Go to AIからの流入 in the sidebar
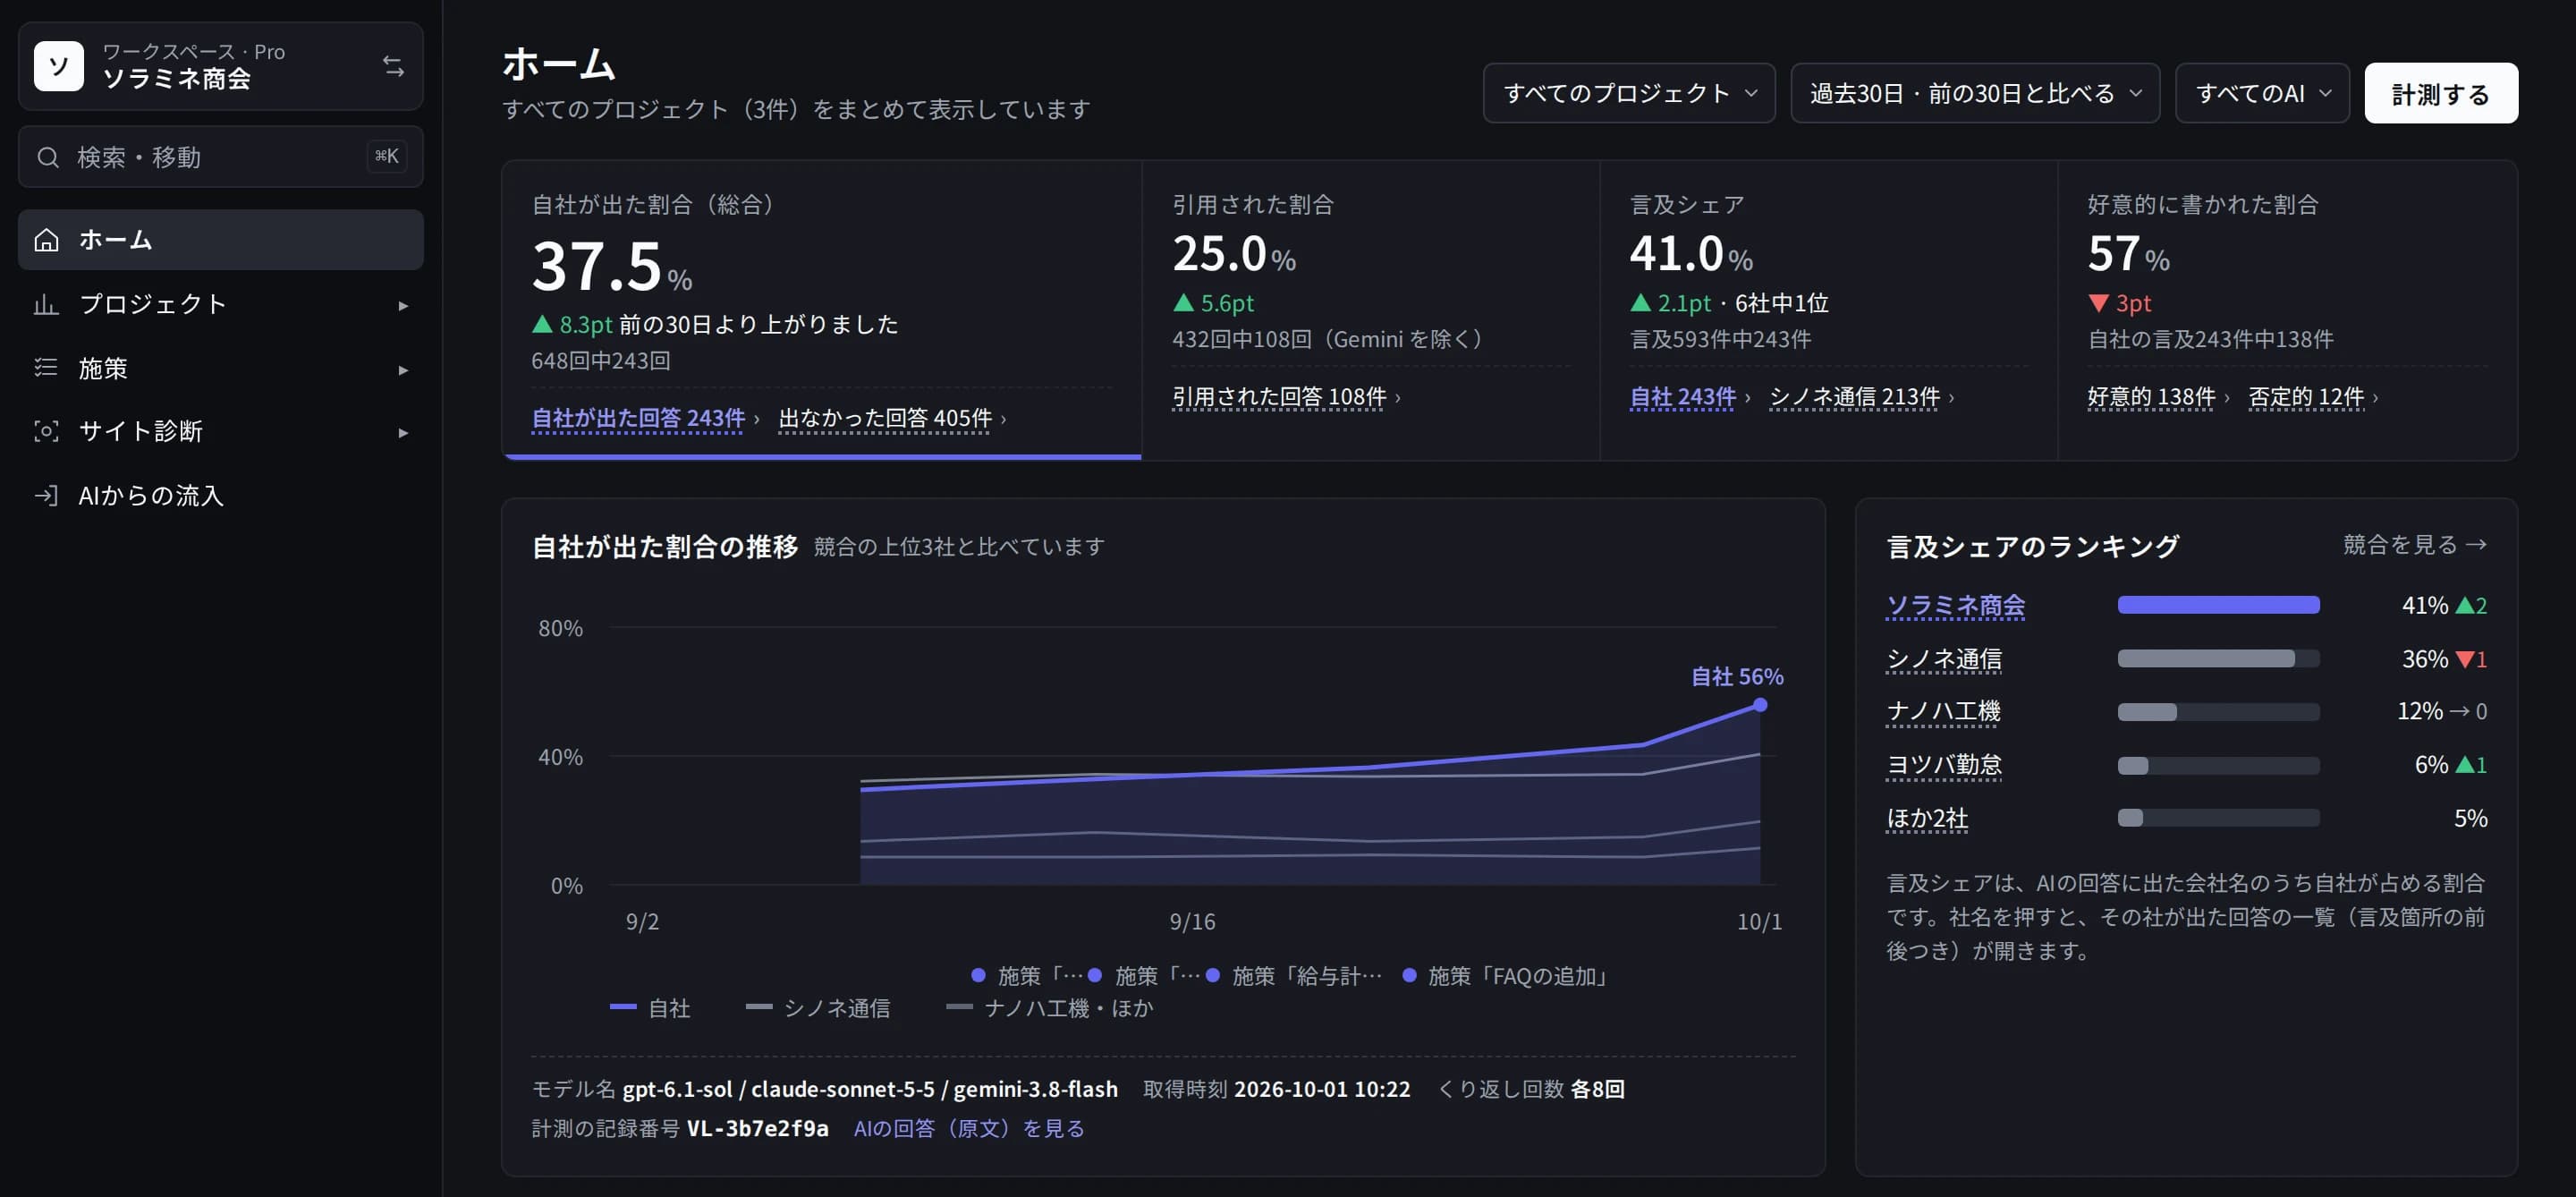Viewport: 2576px width, 1197px height. click(221, 495)
